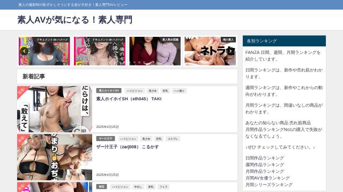Viewport: 343px width, 192px height.
Task: Select the 素人ホイホイSH category label
Action: pos(109,91)
